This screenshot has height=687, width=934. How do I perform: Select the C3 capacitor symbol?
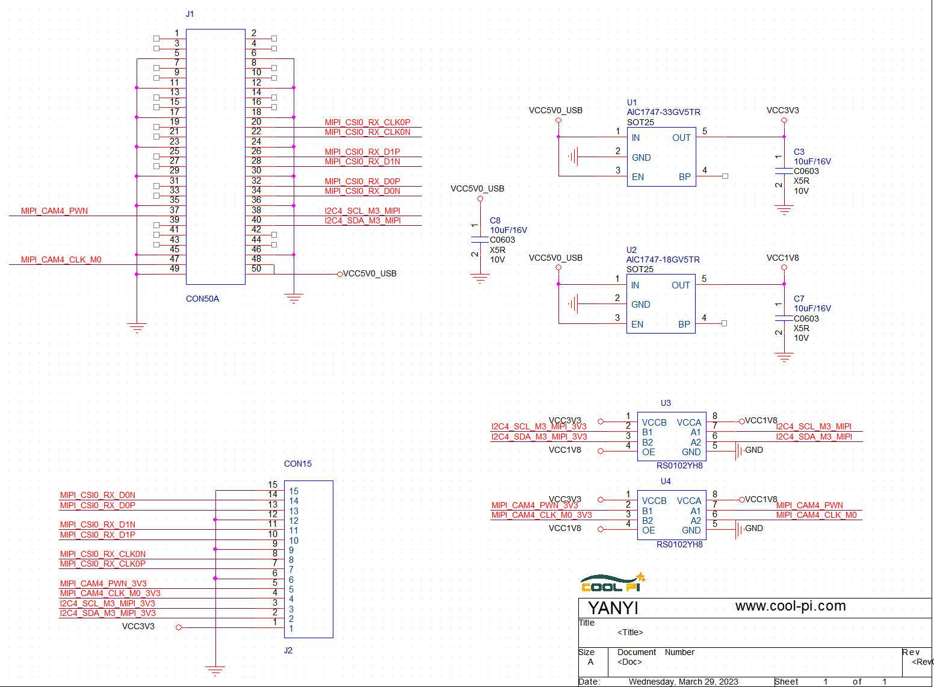[x=784, y=171]
